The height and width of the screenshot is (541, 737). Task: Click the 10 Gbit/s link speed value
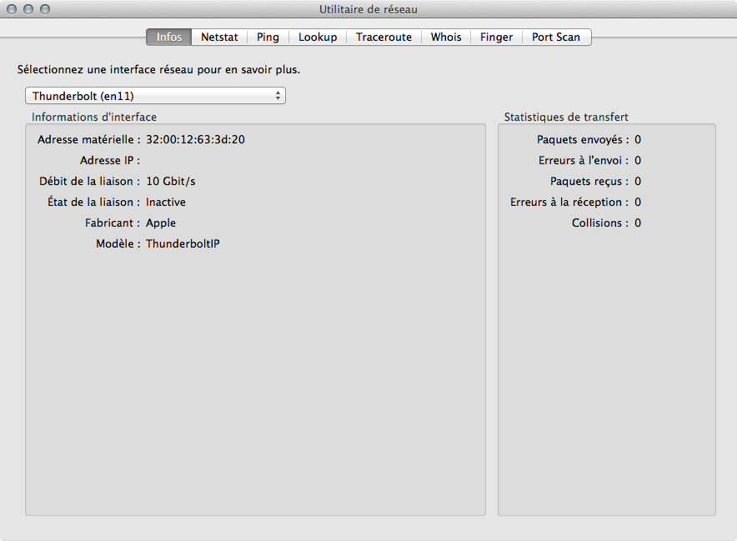pos(170,181)
